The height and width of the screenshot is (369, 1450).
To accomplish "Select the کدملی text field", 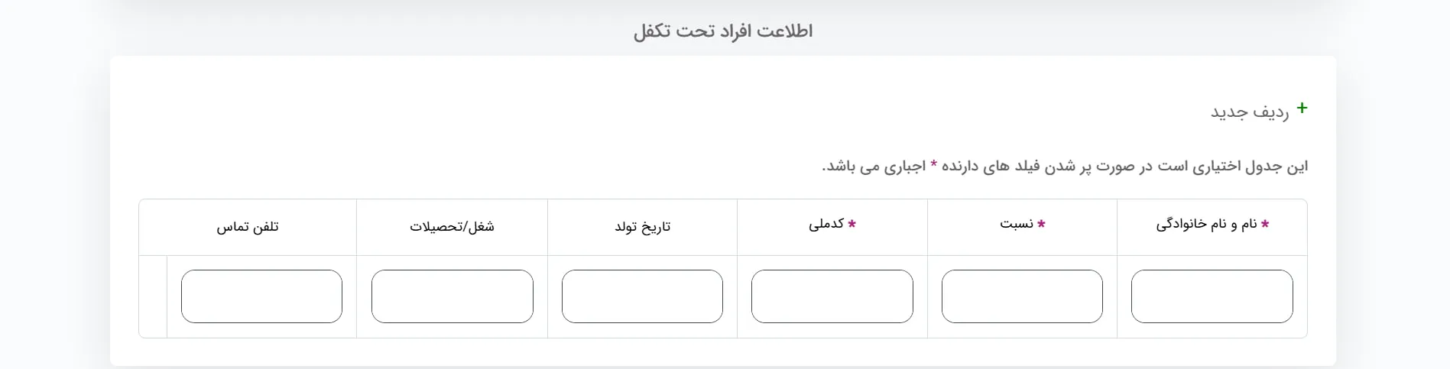I will click(x=832, y=296).
